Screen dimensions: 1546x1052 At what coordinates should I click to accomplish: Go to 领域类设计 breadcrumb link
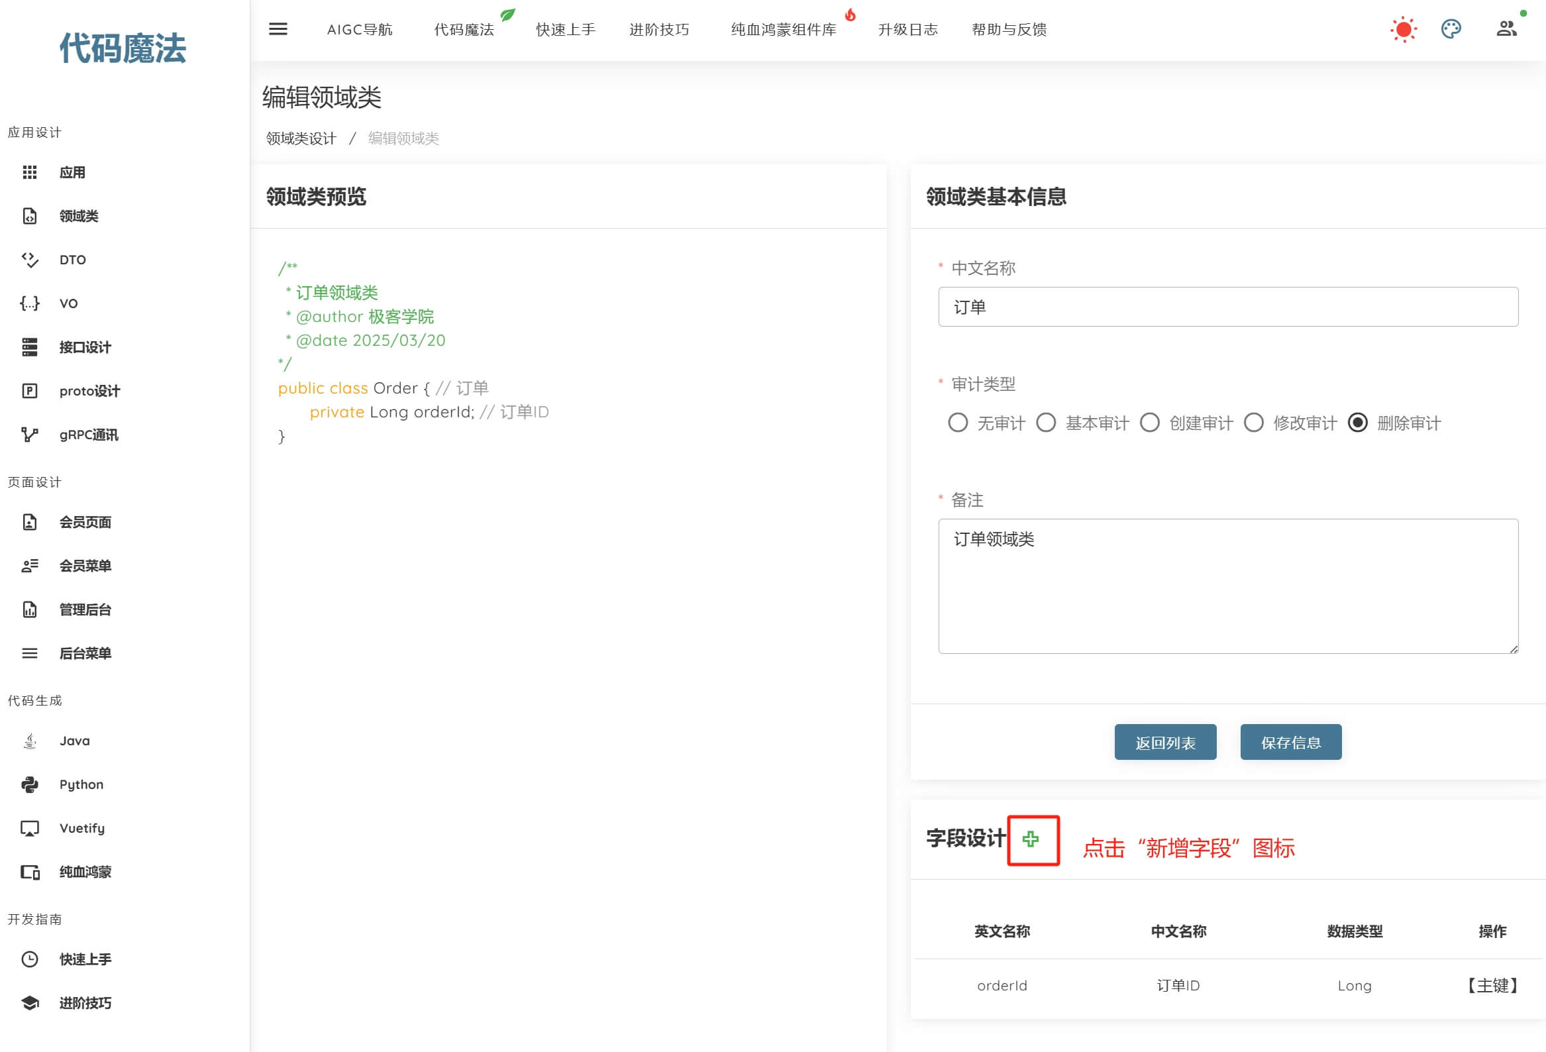pyautogui.click(x=301, y=138)
